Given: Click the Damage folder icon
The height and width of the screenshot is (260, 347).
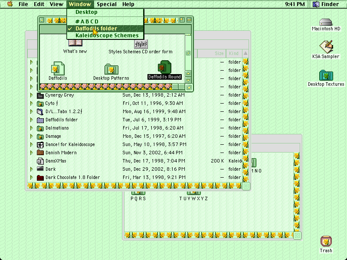Looking at the screenshot, I should tap(40, 136).
